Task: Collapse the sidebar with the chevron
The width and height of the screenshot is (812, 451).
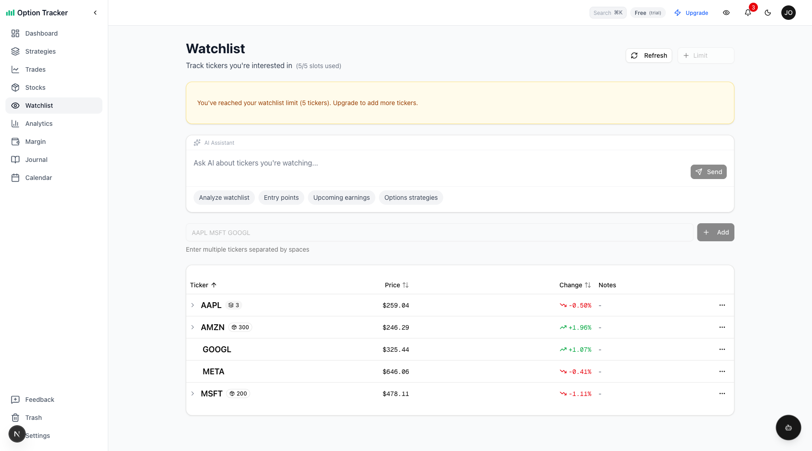Action: [95, 13]
